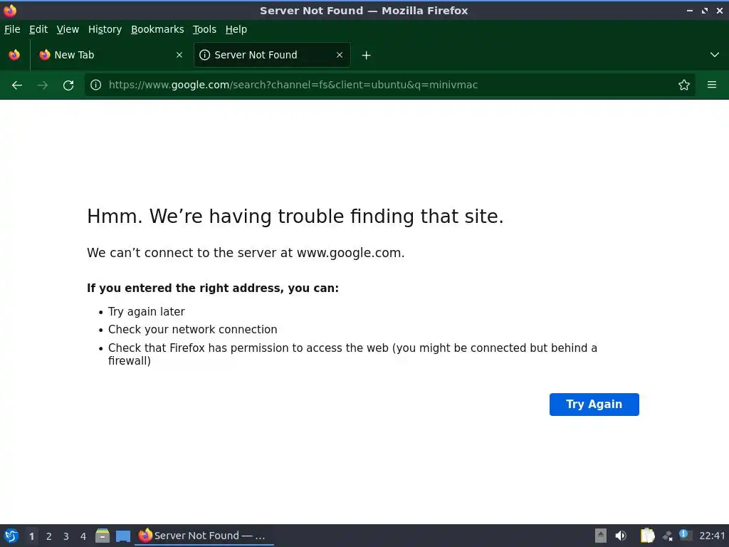This screenshot has width=729, height=547.
Task: Switch to workspace 4
Action: tap(83, 536)
